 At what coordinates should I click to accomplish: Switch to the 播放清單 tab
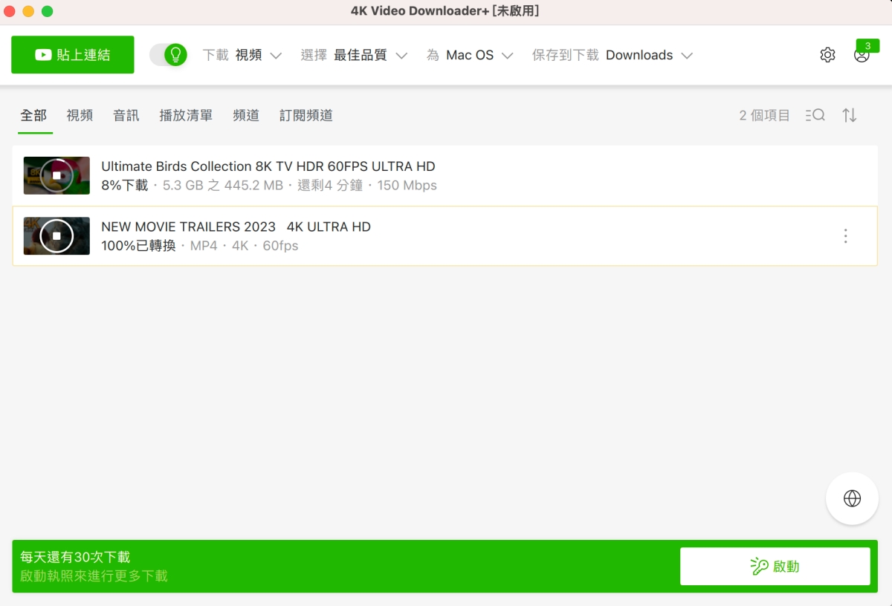tap(186, 115)
